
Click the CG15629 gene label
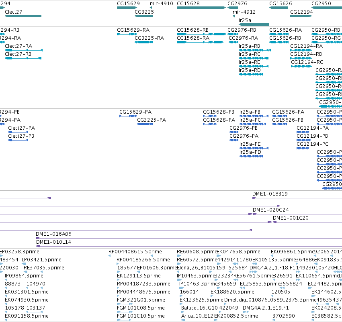128,4
